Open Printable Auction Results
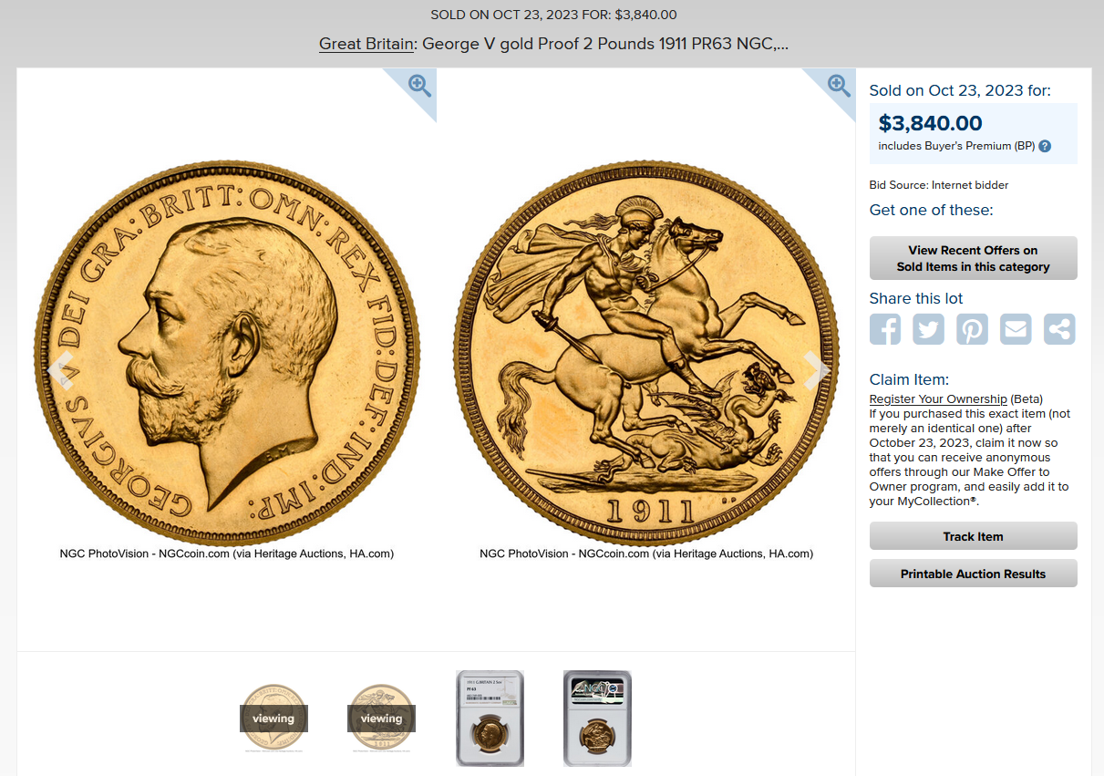The height and width of the screenshot is (776, 1104). click(x=973, y=574)
